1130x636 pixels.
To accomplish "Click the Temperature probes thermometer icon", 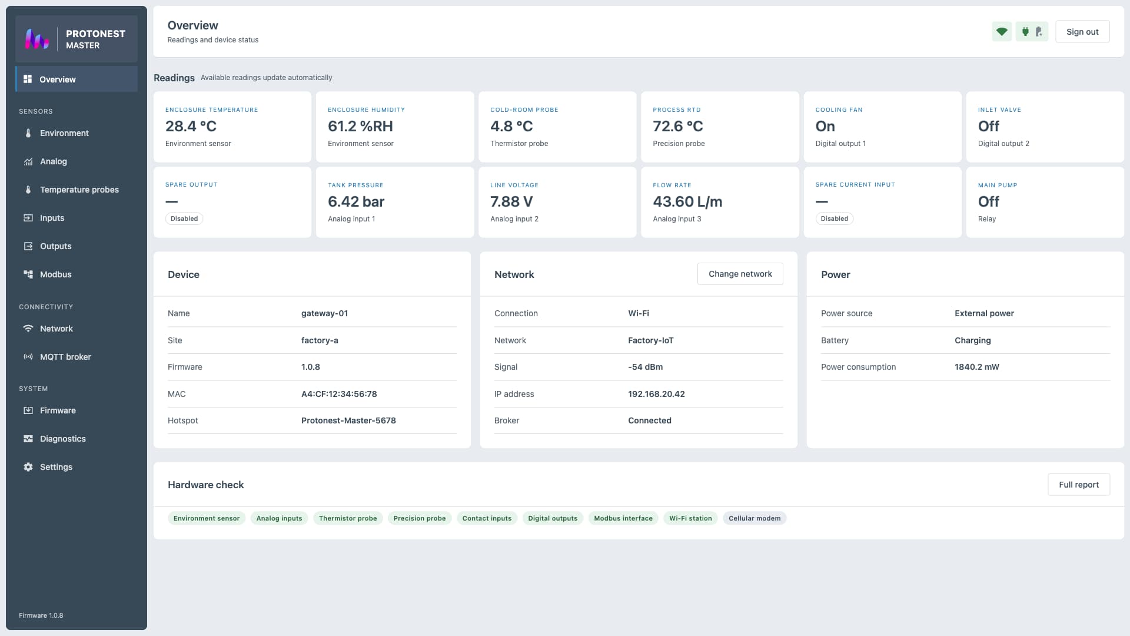I will (x=28, y=190).
